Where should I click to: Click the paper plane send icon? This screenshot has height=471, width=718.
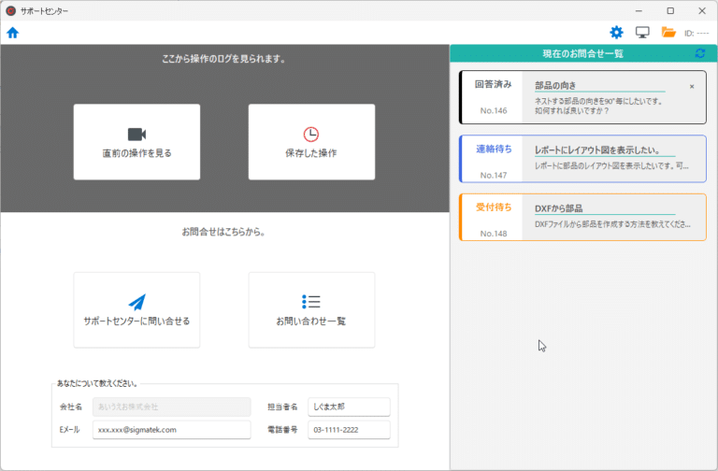[x=136, y=302]
